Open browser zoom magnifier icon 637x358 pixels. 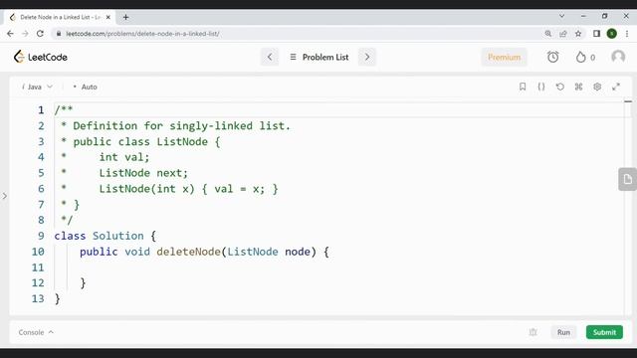point(548,34)
